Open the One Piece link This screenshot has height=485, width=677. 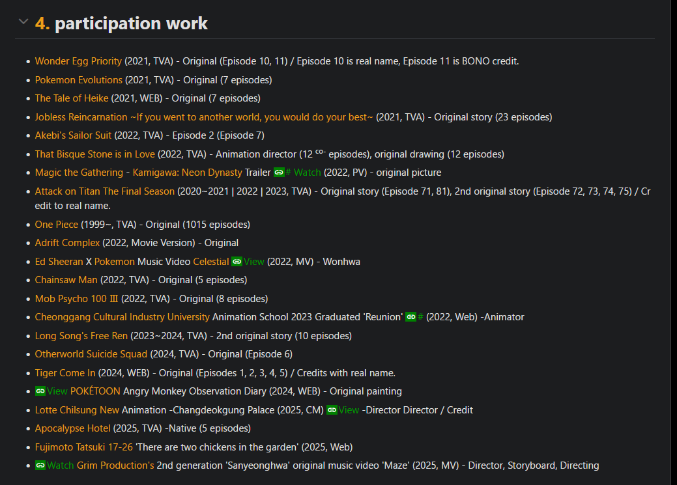pos(57,225)
